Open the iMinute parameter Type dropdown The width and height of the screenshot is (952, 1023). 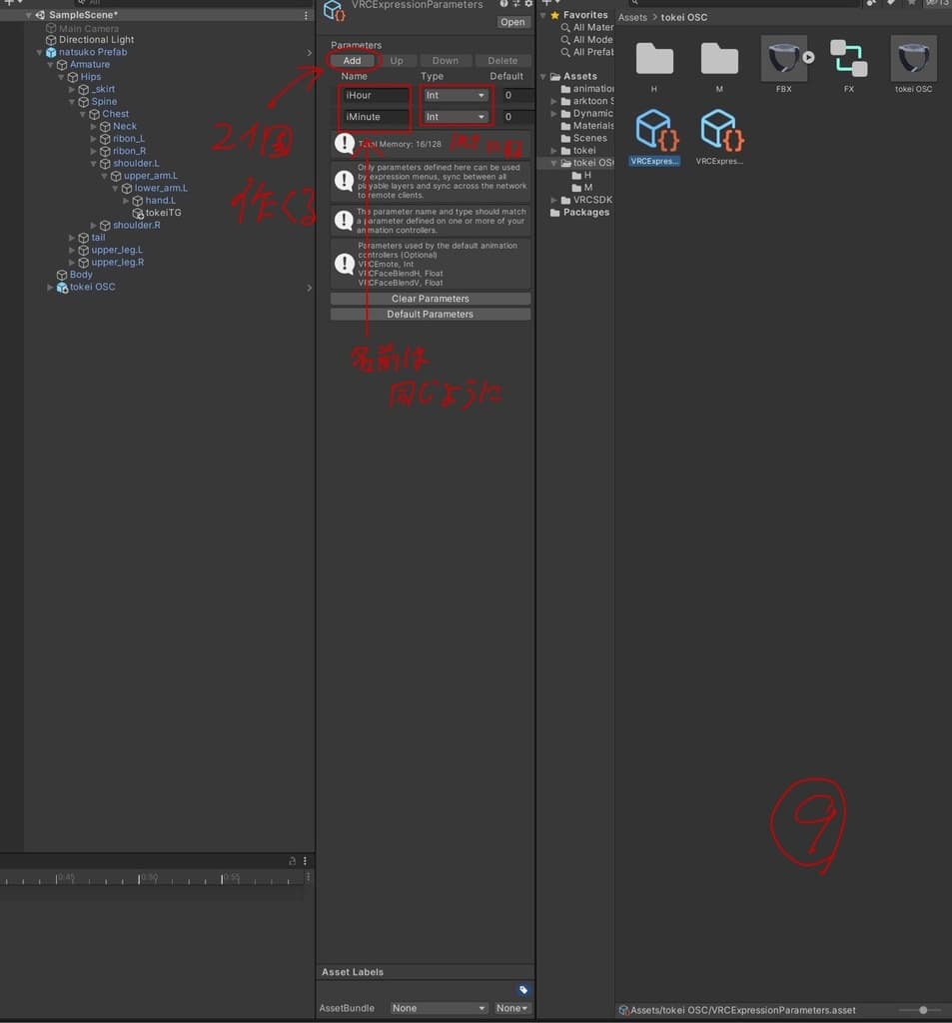click(x=456, y=117)
